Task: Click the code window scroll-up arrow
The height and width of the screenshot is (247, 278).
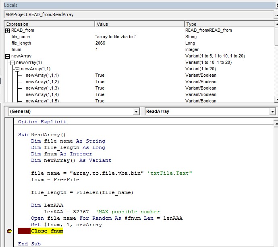Action: pyautogui.click(x=276, y=123)
